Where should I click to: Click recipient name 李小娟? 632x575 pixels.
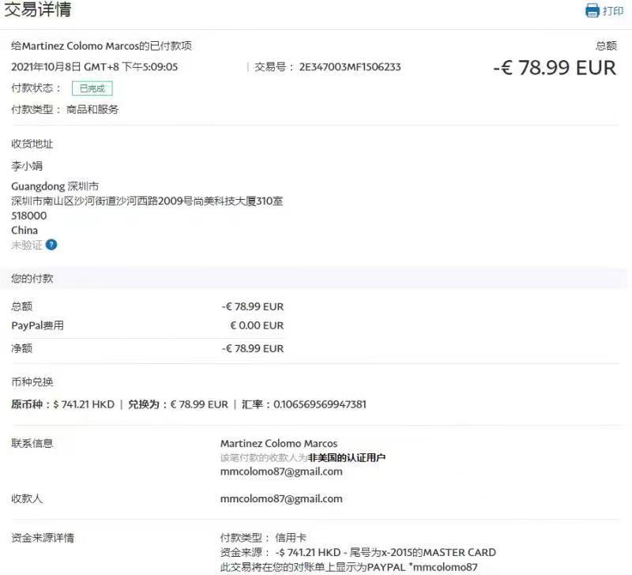click(27, 166)
